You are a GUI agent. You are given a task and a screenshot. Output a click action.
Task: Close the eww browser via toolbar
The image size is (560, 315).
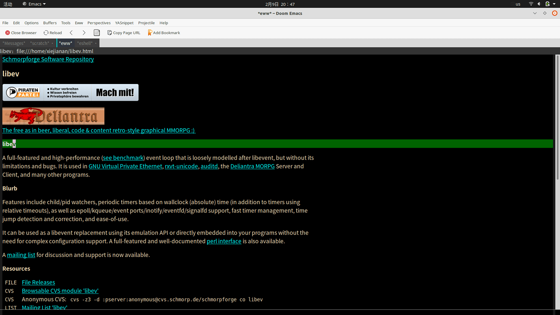21,33
